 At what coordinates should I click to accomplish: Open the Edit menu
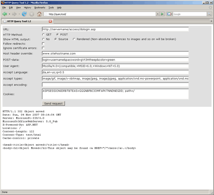[11, 8]
